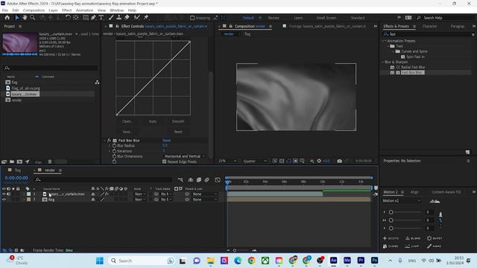
Task: Enable Motion Blur for the timeline
Action: point(207,180)
